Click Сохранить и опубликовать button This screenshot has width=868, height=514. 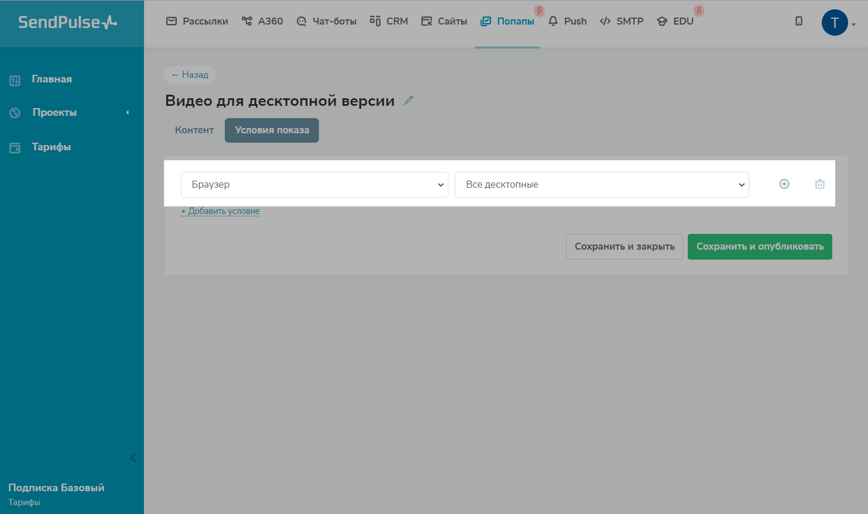pyautogui.click(x=759, y=247)
